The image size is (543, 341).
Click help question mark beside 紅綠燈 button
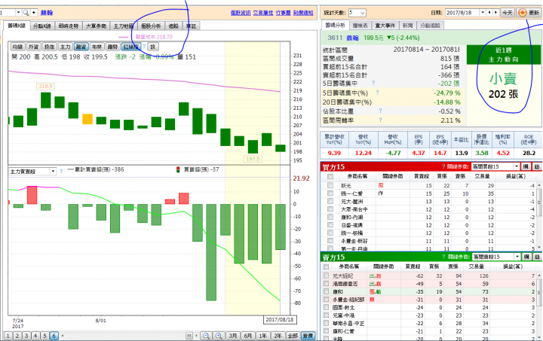tap(144, 47)
